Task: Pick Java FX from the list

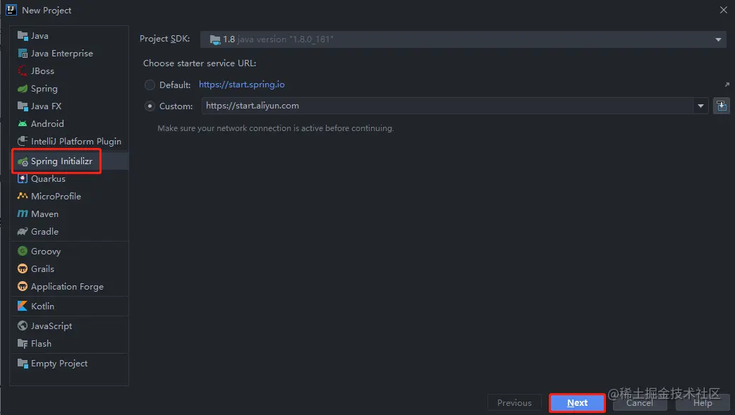Action: click(46, 106)
